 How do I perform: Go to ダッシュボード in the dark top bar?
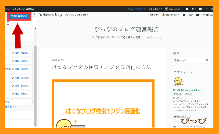pos(155,9)
